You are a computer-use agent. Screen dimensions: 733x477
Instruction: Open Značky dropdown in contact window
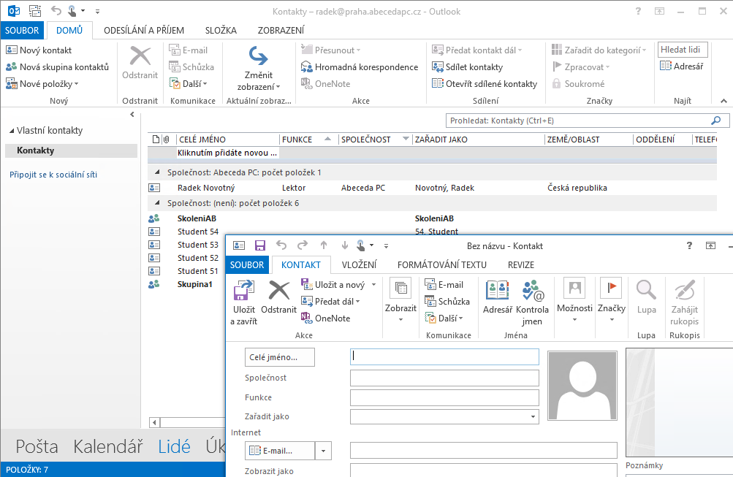click(x=612, y=300)
